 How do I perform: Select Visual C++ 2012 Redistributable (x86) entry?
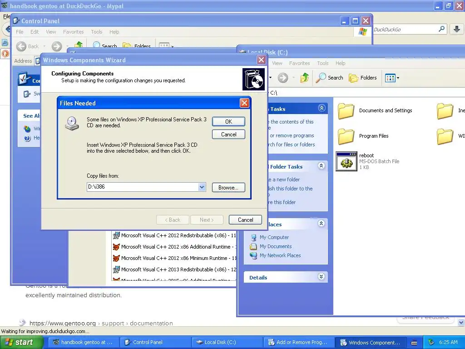point(174,236)
